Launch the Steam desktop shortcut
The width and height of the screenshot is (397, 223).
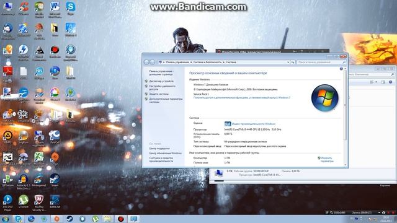pyautogui.click(x=55, y=180)
